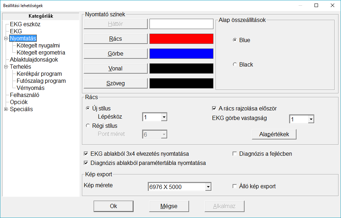Click the Vonal color button
This screenshot has width=341, height=218.
tap(116, 68)
